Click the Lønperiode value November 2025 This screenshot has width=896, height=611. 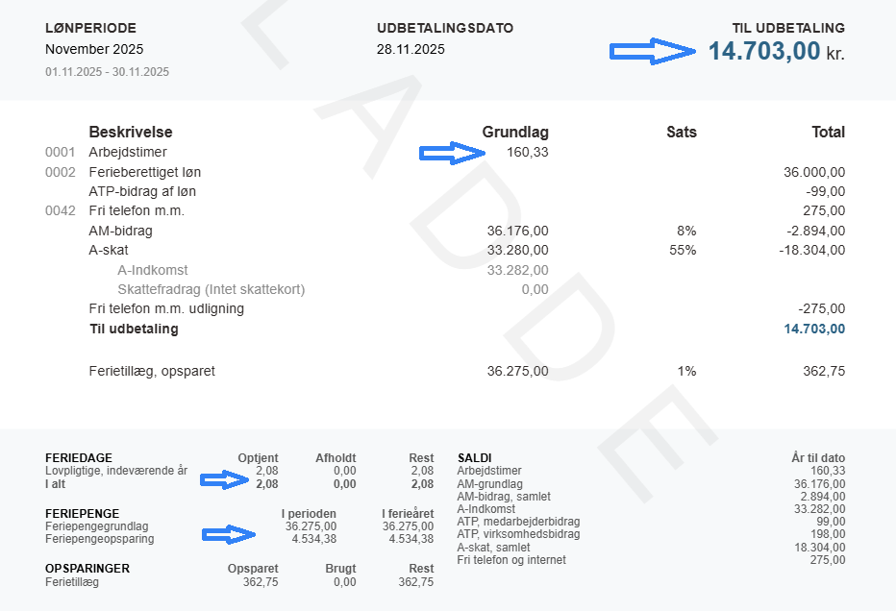[x=93, y=49]
